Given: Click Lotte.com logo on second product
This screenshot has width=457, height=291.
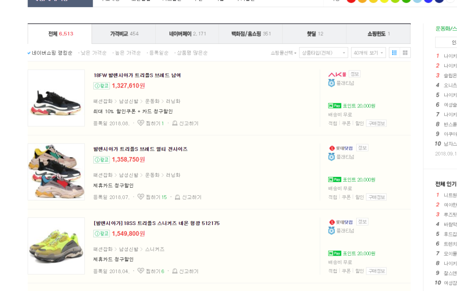Looking at the screenshot, I should click(341, 148).
